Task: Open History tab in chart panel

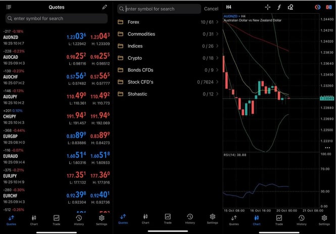Action: pos(302,220)
